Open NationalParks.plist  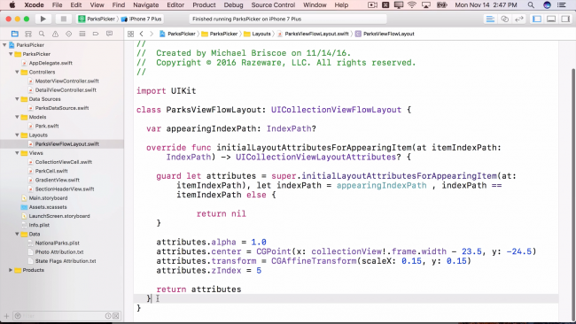[57, 243]
